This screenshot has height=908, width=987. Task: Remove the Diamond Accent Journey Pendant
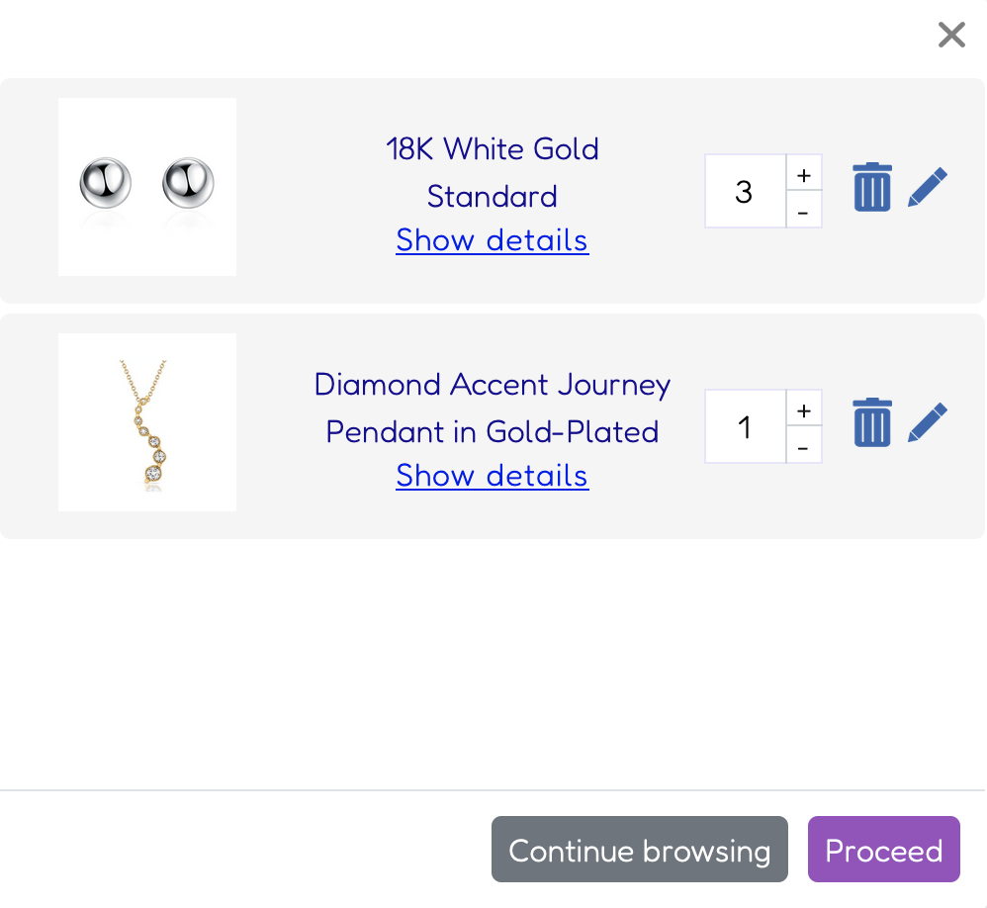click(872, 422)
